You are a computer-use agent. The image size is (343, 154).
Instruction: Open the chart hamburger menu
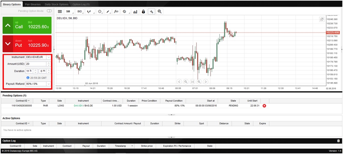60,11
